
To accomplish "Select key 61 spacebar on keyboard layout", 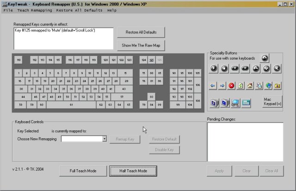I will 71,105.
